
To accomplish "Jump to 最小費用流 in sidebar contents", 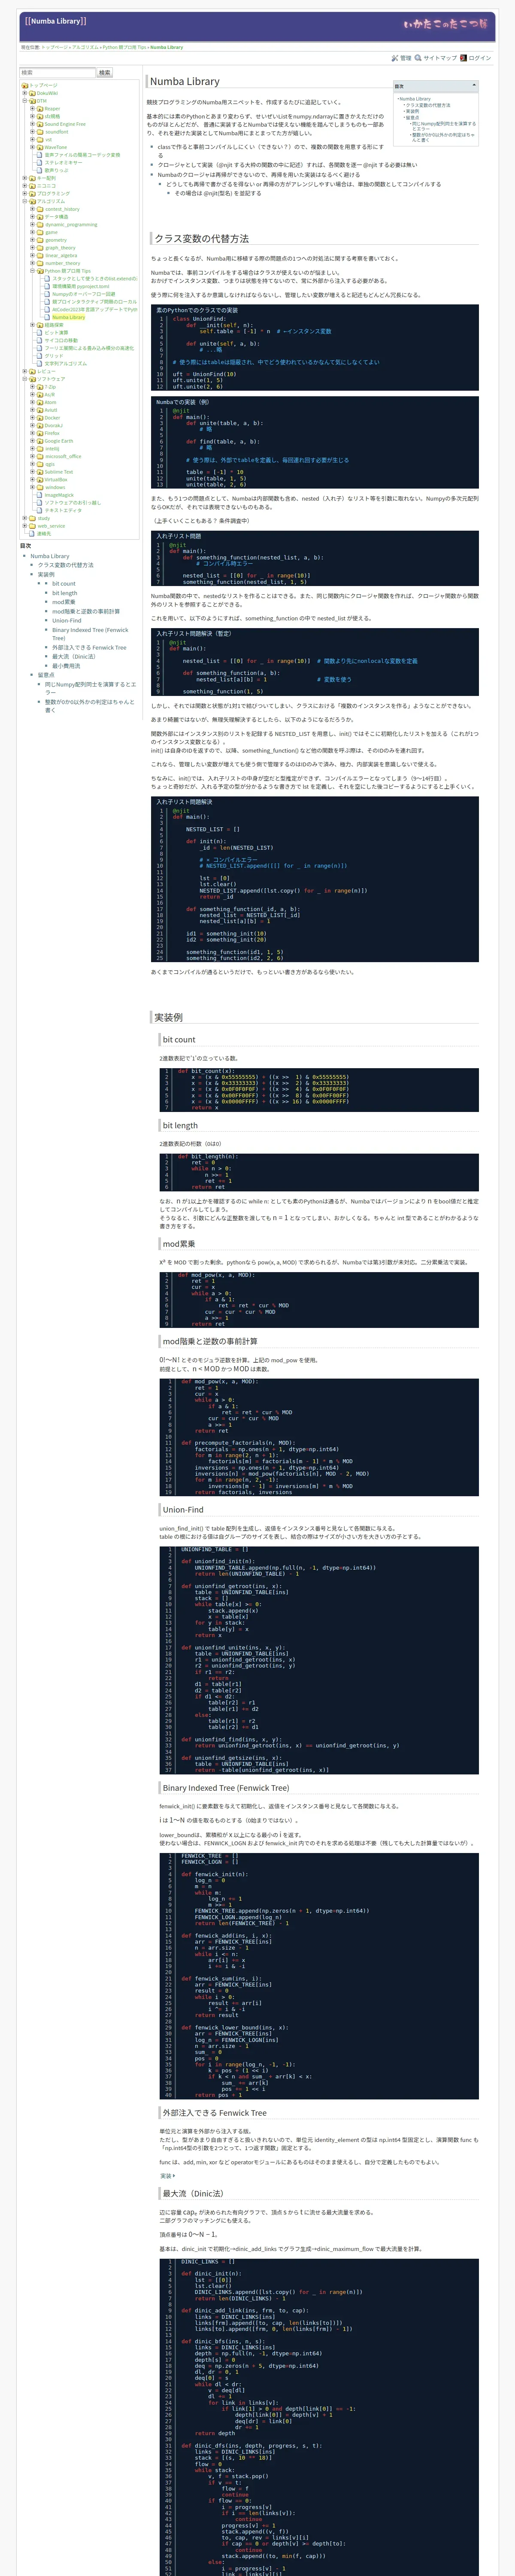I will tap(66, 666).
